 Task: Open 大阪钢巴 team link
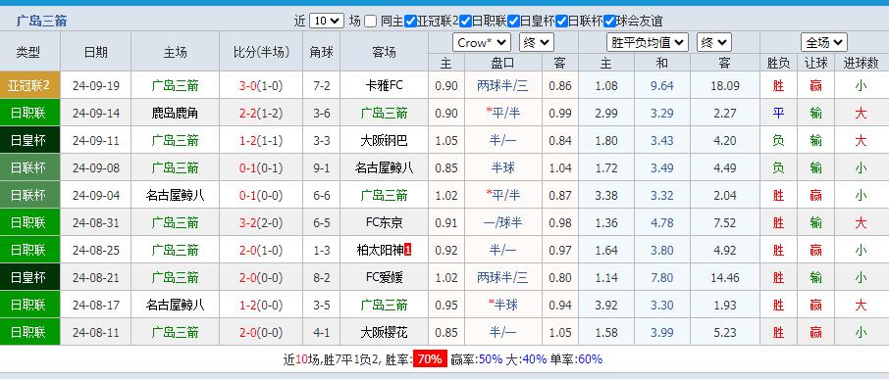(x=385, y=140)
